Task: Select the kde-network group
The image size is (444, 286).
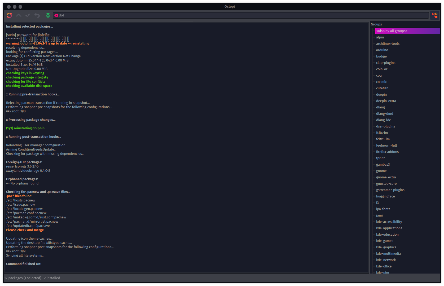Action: point(408,260)
